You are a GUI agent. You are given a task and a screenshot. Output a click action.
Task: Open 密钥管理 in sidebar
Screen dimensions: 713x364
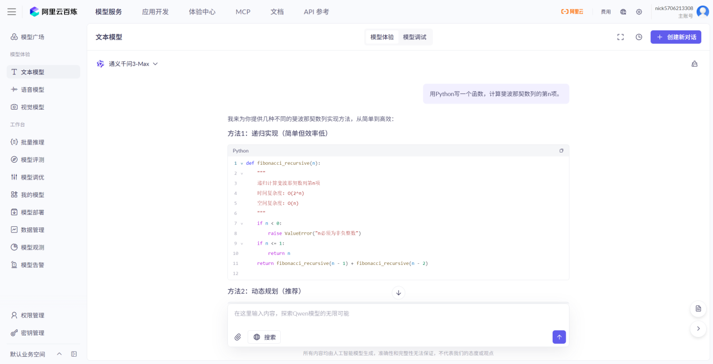43,333
